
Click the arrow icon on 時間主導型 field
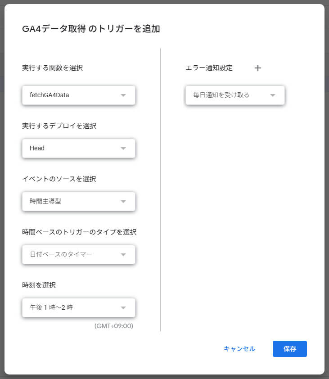[x=124, y=201]
